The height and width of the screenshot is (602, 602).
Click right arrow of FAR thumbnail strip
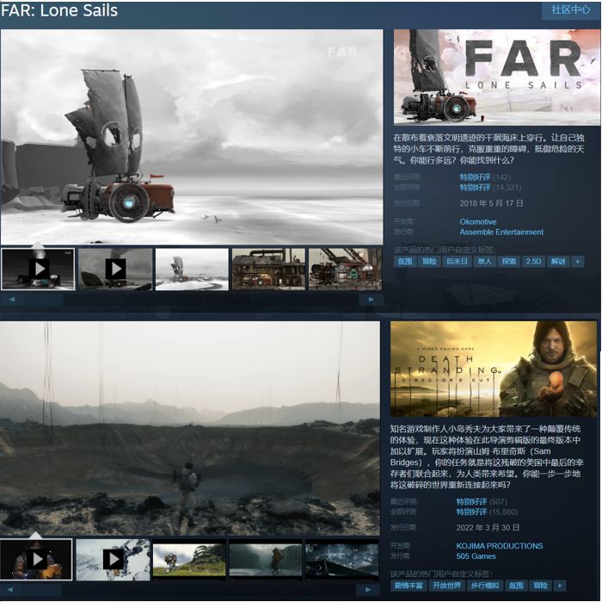371,300
